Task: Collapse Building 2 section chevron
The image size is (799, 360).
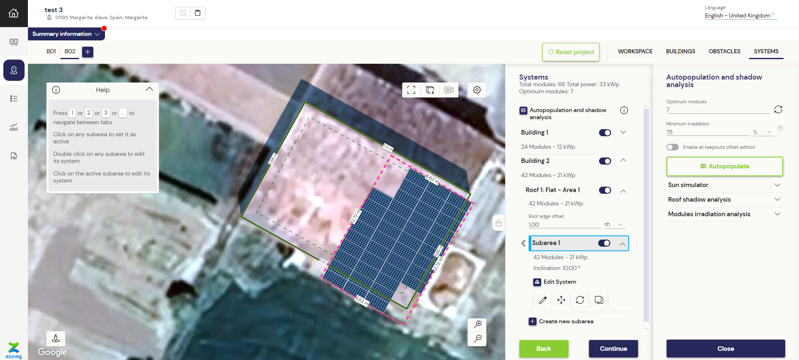Action: (x=623, y=160)
